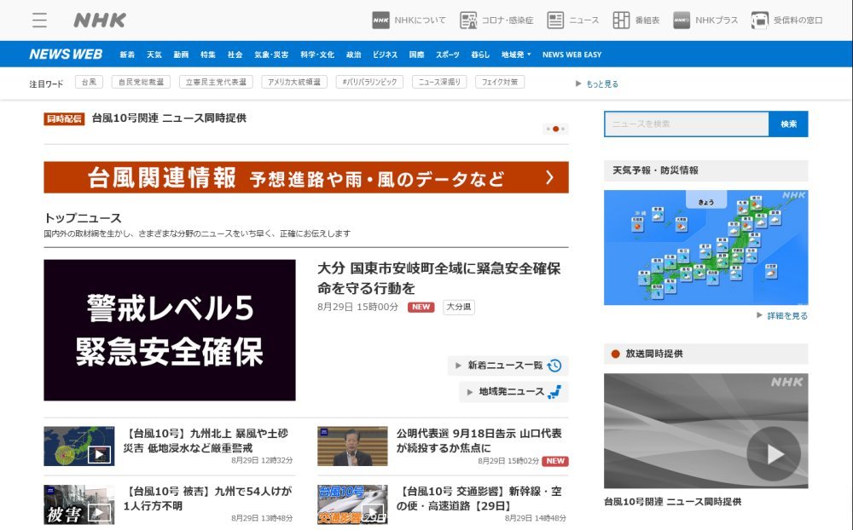Open 【台風10号 被害】九州で54人けが article
The image size is (853, 530).
[x=207, y=498]
